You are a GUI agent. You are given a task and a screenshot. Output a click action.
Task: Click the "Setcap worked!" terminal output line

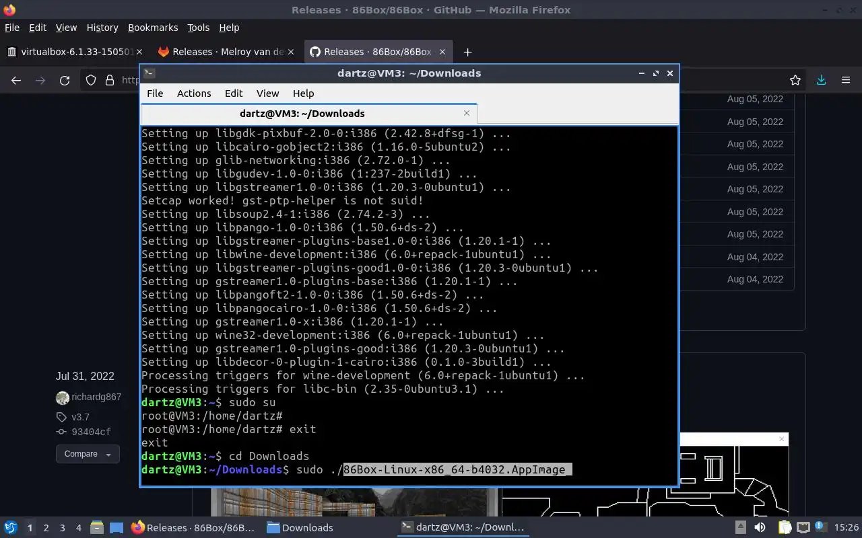(x=282, y=200)
